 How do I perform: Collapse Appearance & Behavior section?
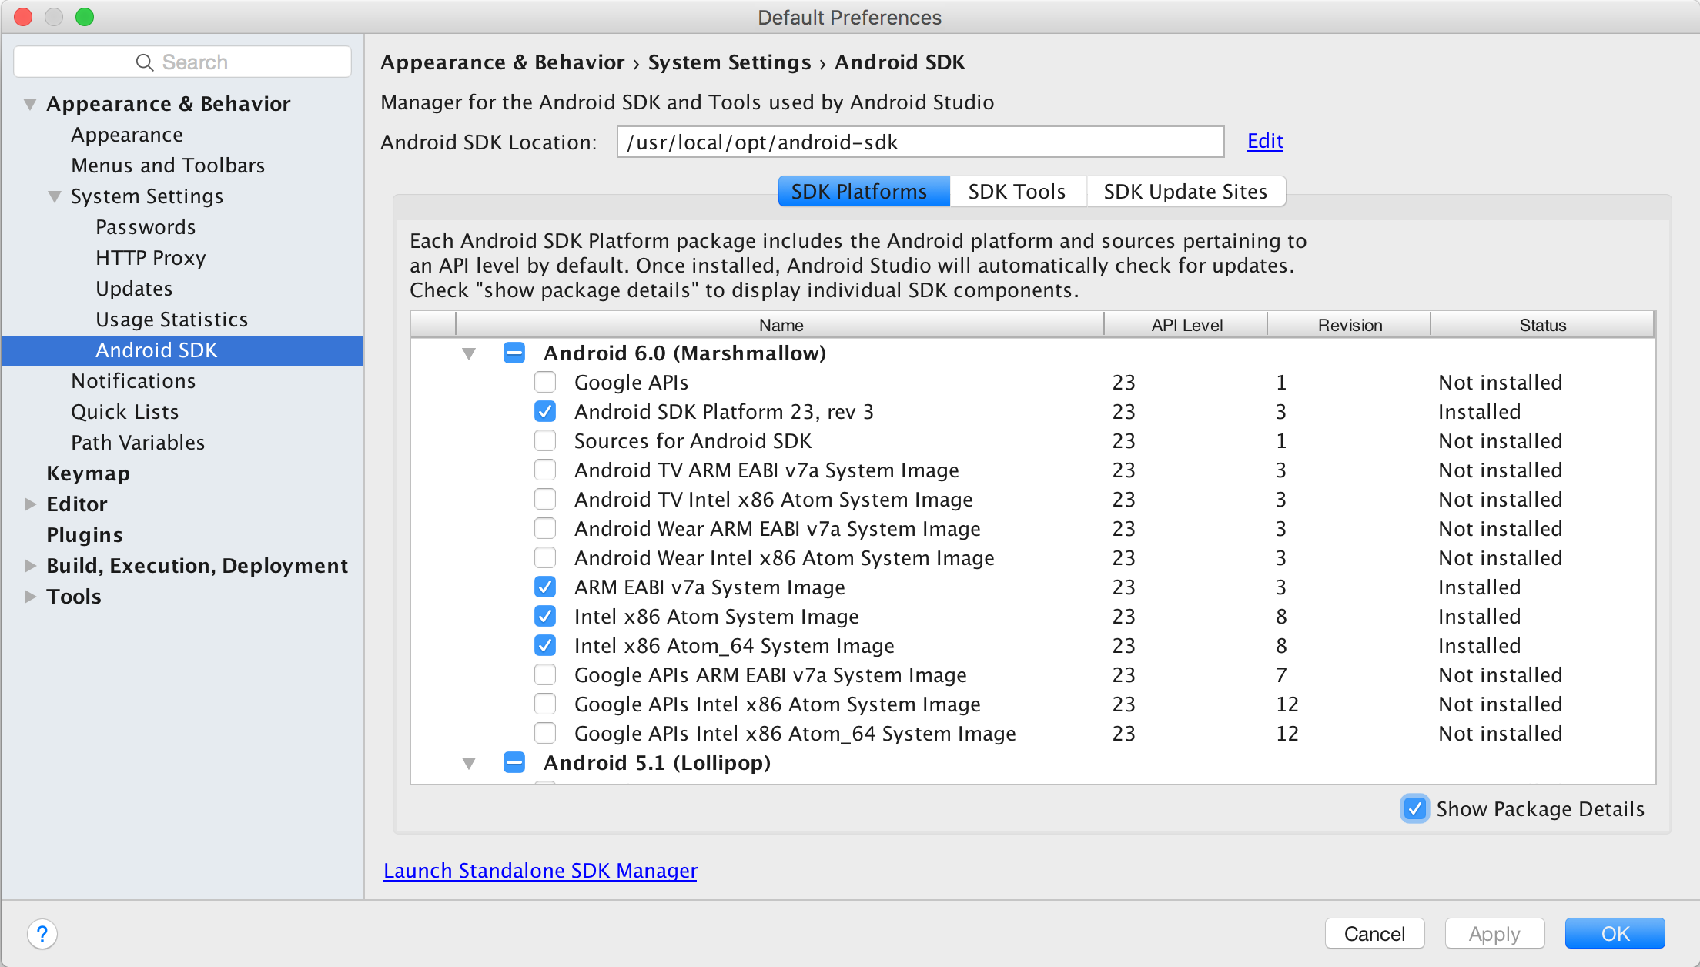coord(30,104)
